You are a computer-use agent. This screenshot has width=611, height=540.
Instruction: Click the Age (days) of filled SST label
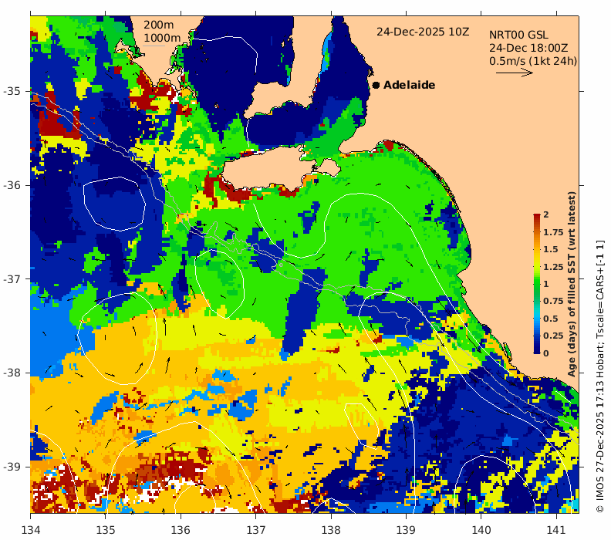[572, 284]
